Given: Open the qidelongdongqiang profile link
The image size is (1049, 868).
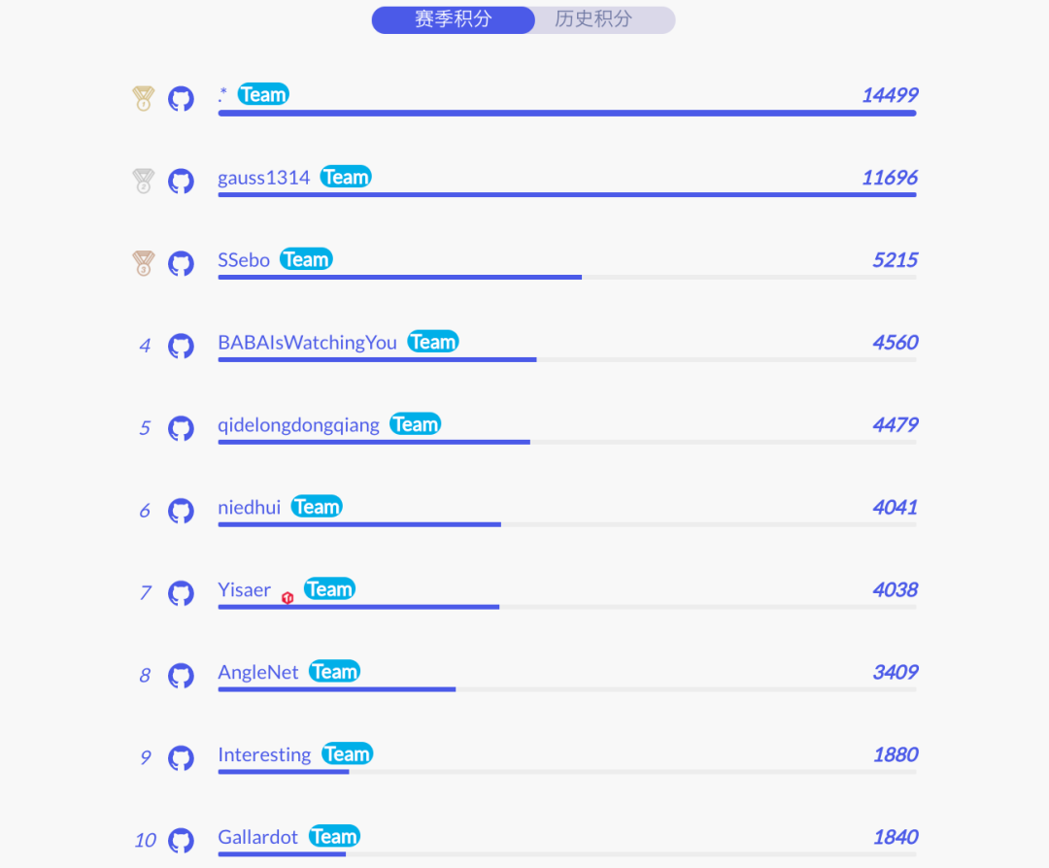Looking at the screenshot, I should click(298, 425).
